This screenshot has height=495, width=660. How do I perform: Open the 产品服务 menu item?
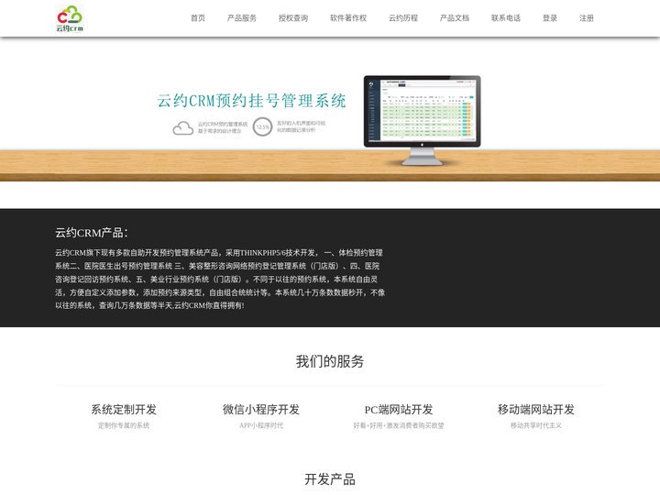tap(242, 18)
